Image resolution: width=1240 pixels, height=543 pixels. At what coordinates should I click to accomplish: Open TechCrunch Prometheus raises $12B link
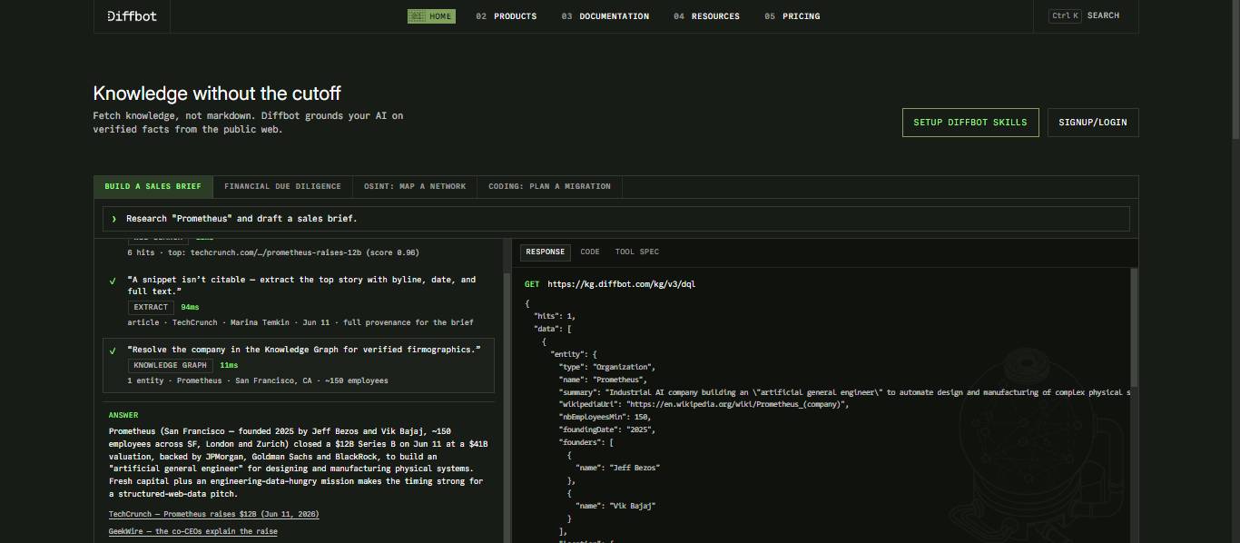coord(213,515)
